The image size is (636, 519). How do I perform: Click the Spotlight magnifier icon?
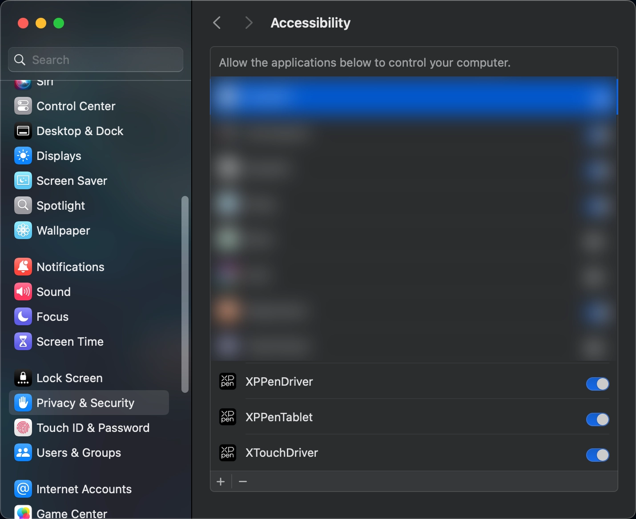[x=23, y=206]
